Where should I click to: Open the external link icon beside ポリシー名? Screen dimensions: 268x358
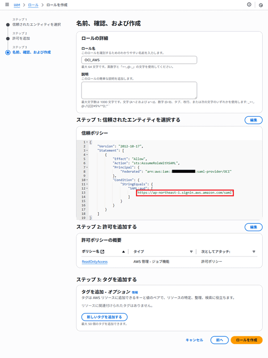103,251
